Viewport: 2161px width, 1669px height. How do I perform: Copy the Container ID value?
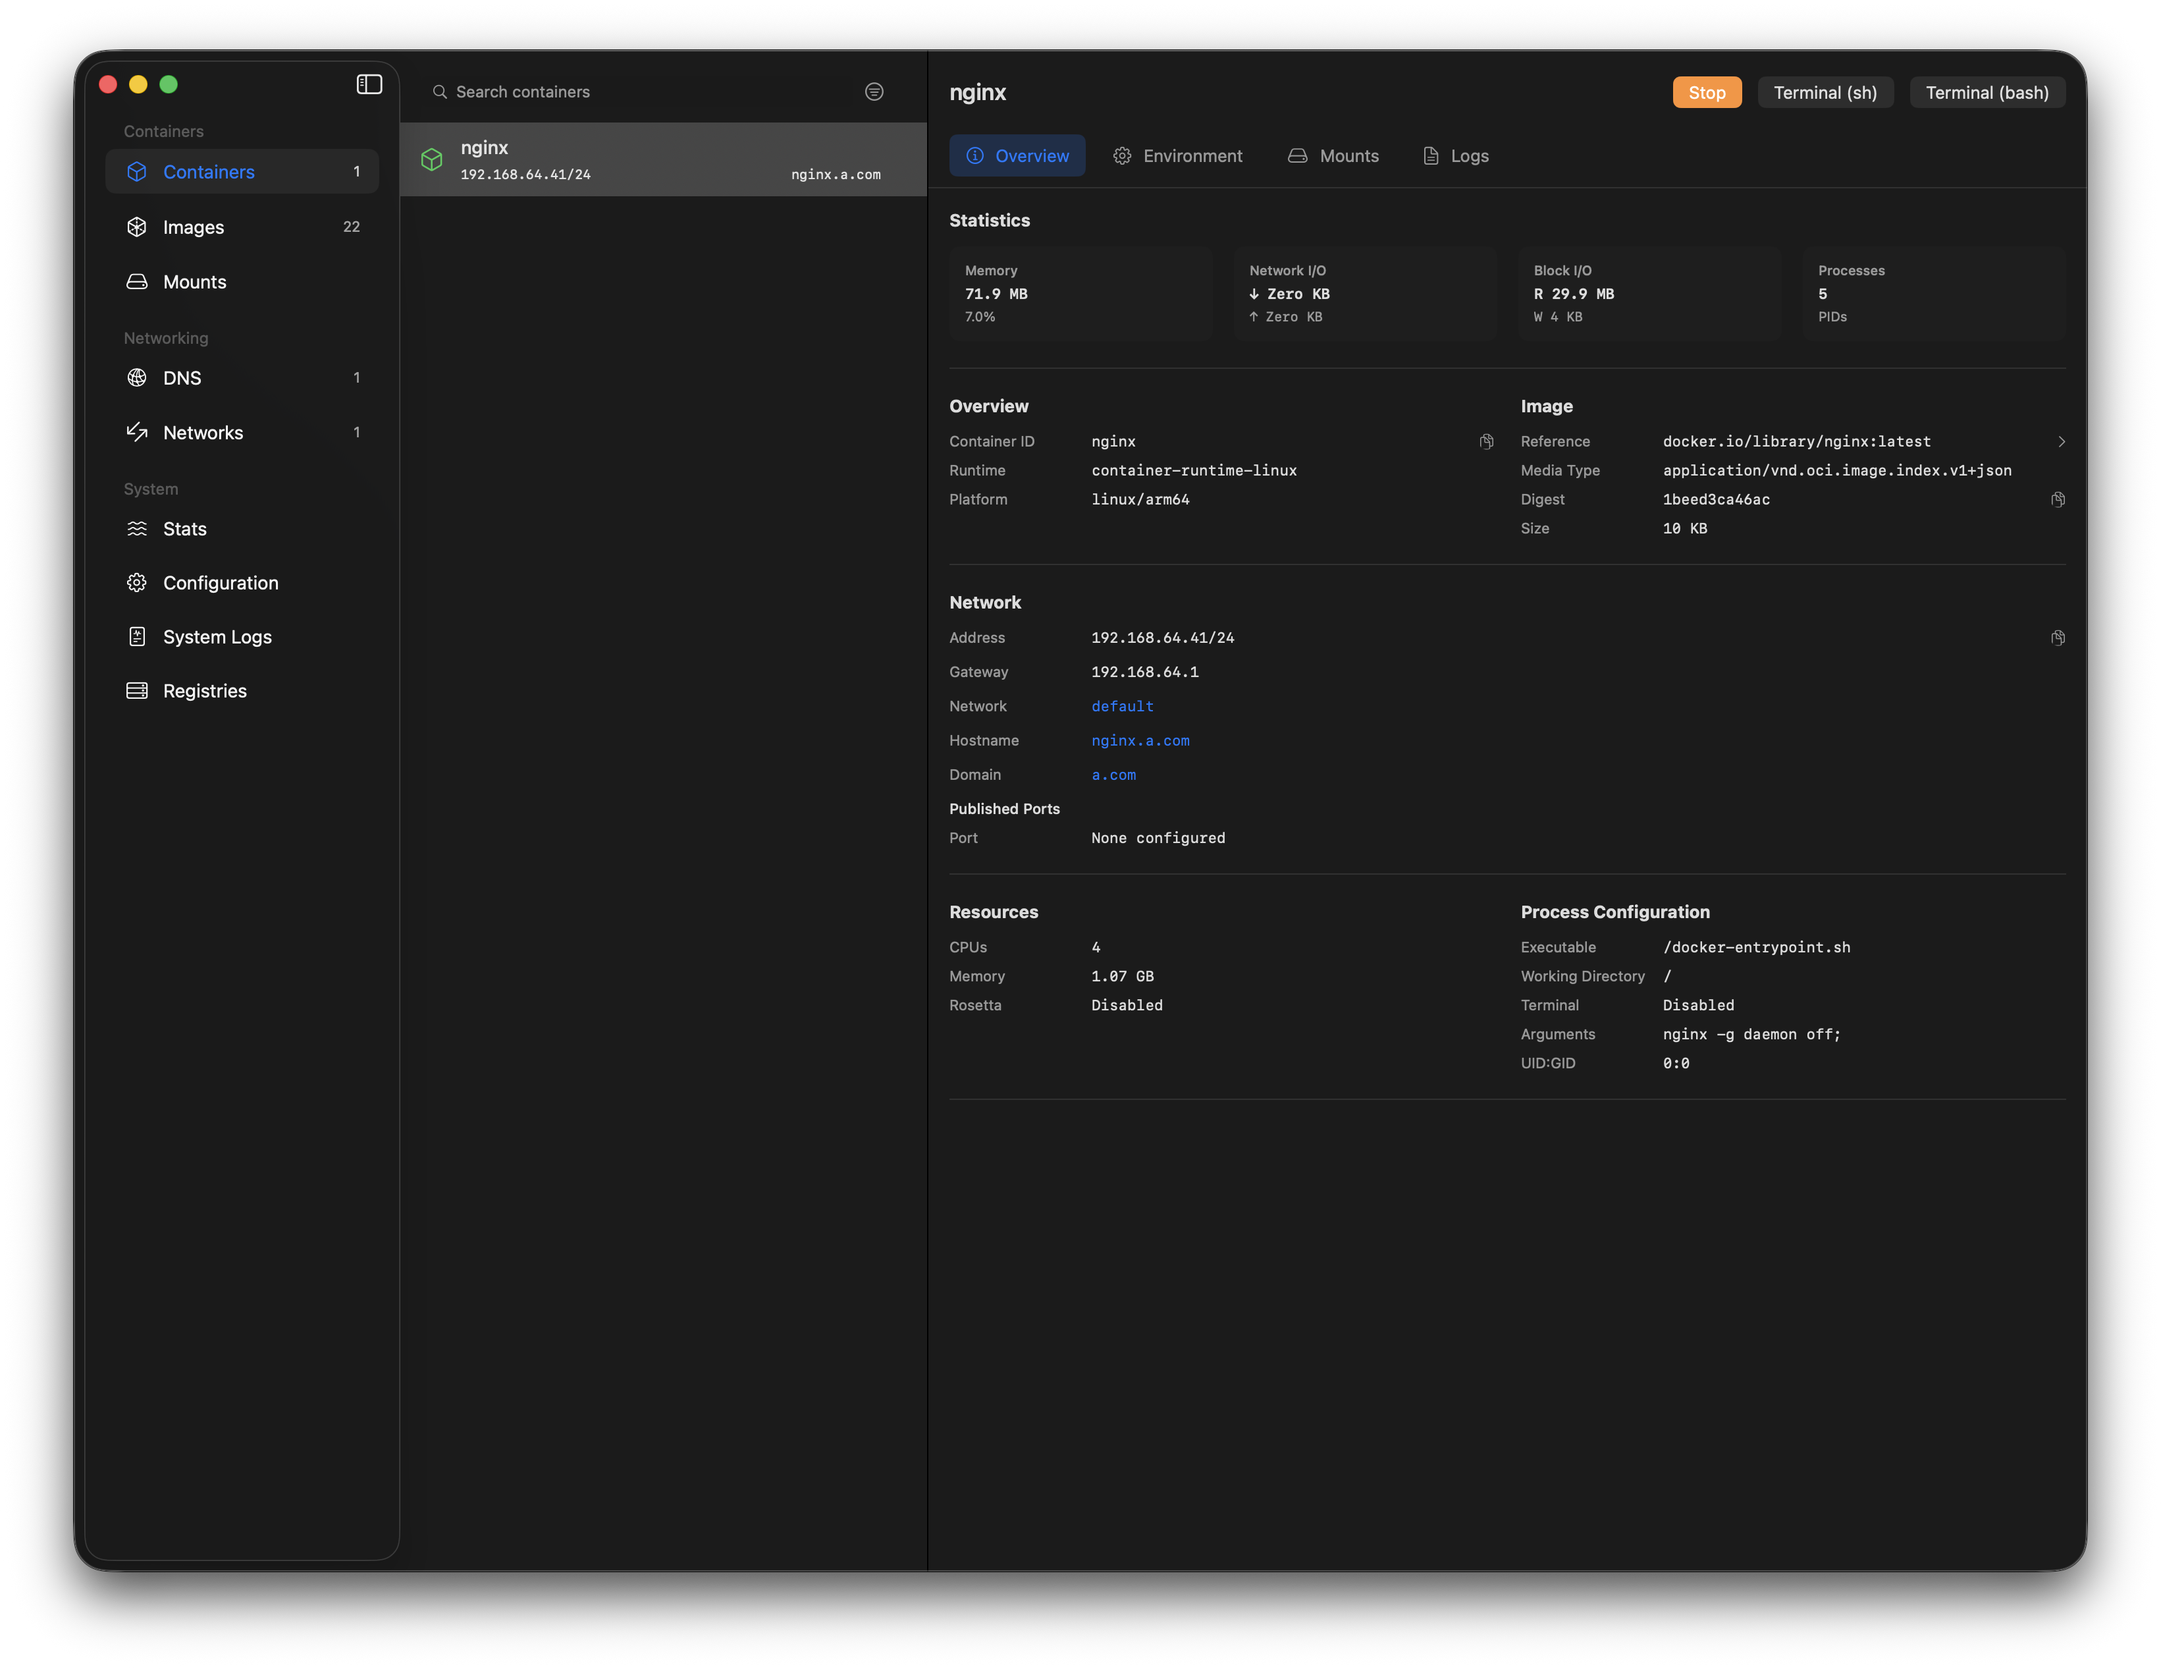(x=1486, y=441)
